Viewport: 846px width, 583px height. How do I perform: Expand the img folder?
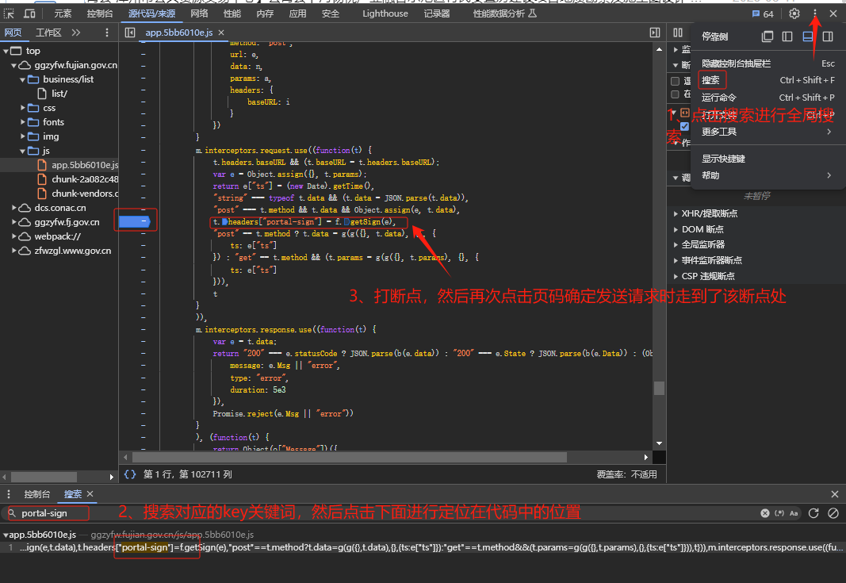coord(23,136)
